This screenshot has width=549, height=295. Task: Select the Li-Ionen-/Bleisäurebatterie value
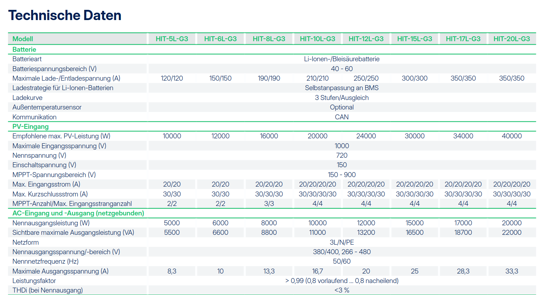(342, 59)
